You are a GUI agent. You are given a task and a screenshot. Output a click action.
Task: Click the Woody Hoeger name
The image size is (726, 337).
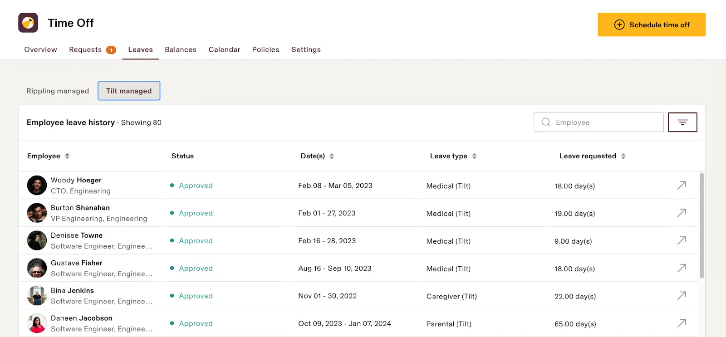pyautogui.click(x=76, y=180)
